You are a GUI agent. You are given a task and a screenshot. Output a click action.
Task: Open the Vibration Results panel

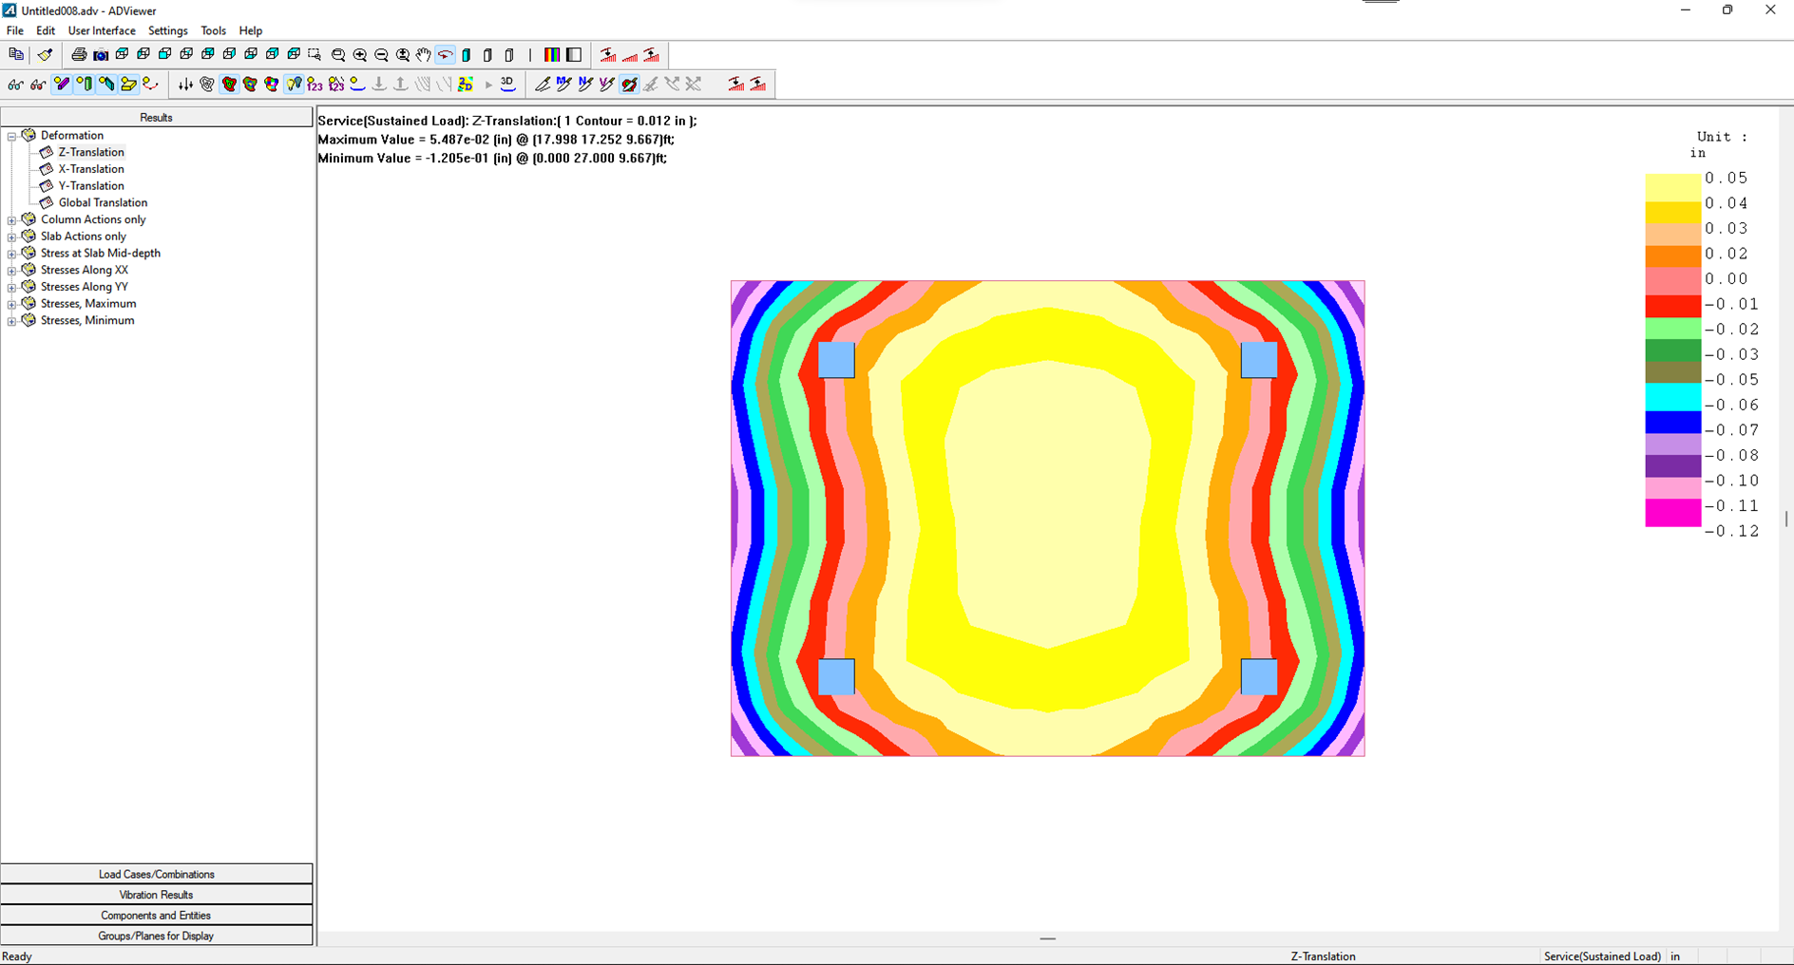[x=157, y=895]
